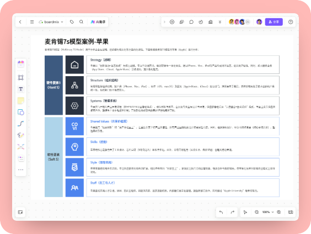Viewport: 311px width, 234px height.
Task: Open the templates colorful icon in sidebar
Action: click(21, 63)
